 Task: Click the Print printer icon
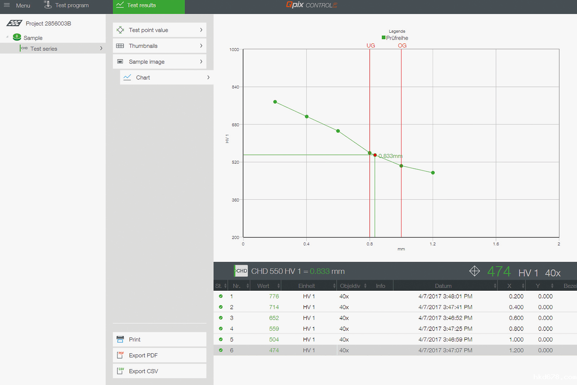coord(120,339)
